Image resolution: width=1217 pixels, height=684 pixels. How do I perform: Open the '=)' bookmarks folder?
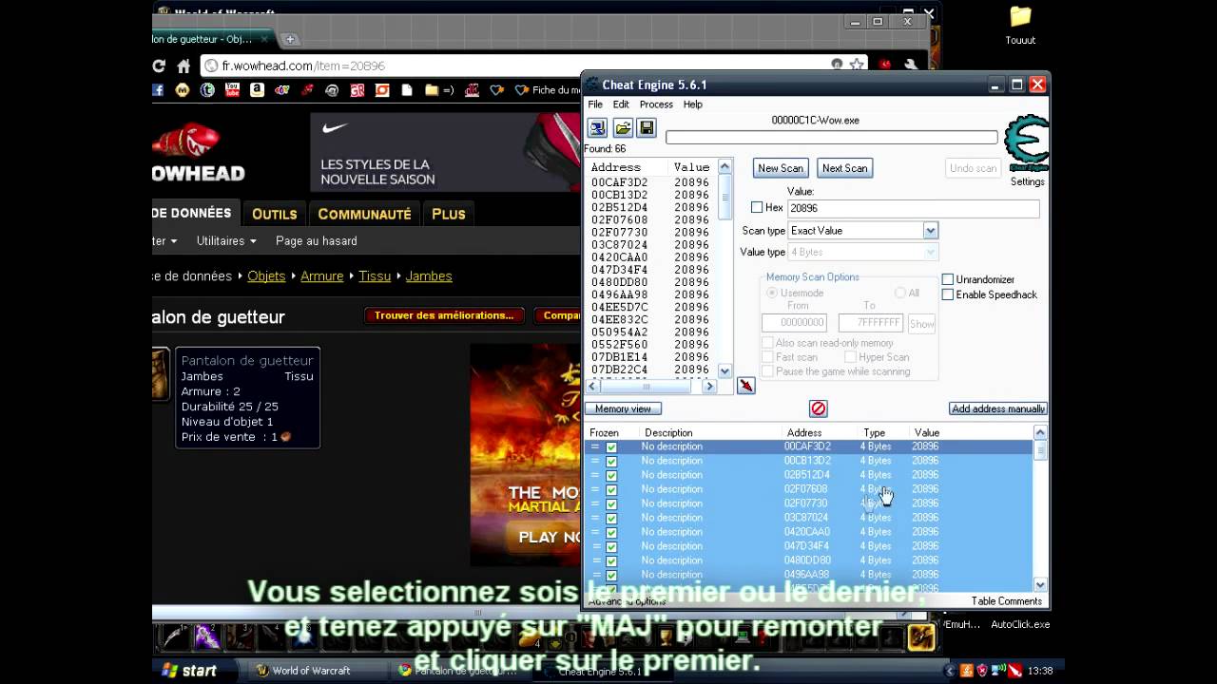[439, 90]
